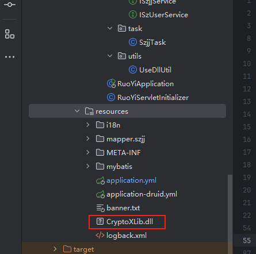Select the application-druid.yml file

coord(142,194)
